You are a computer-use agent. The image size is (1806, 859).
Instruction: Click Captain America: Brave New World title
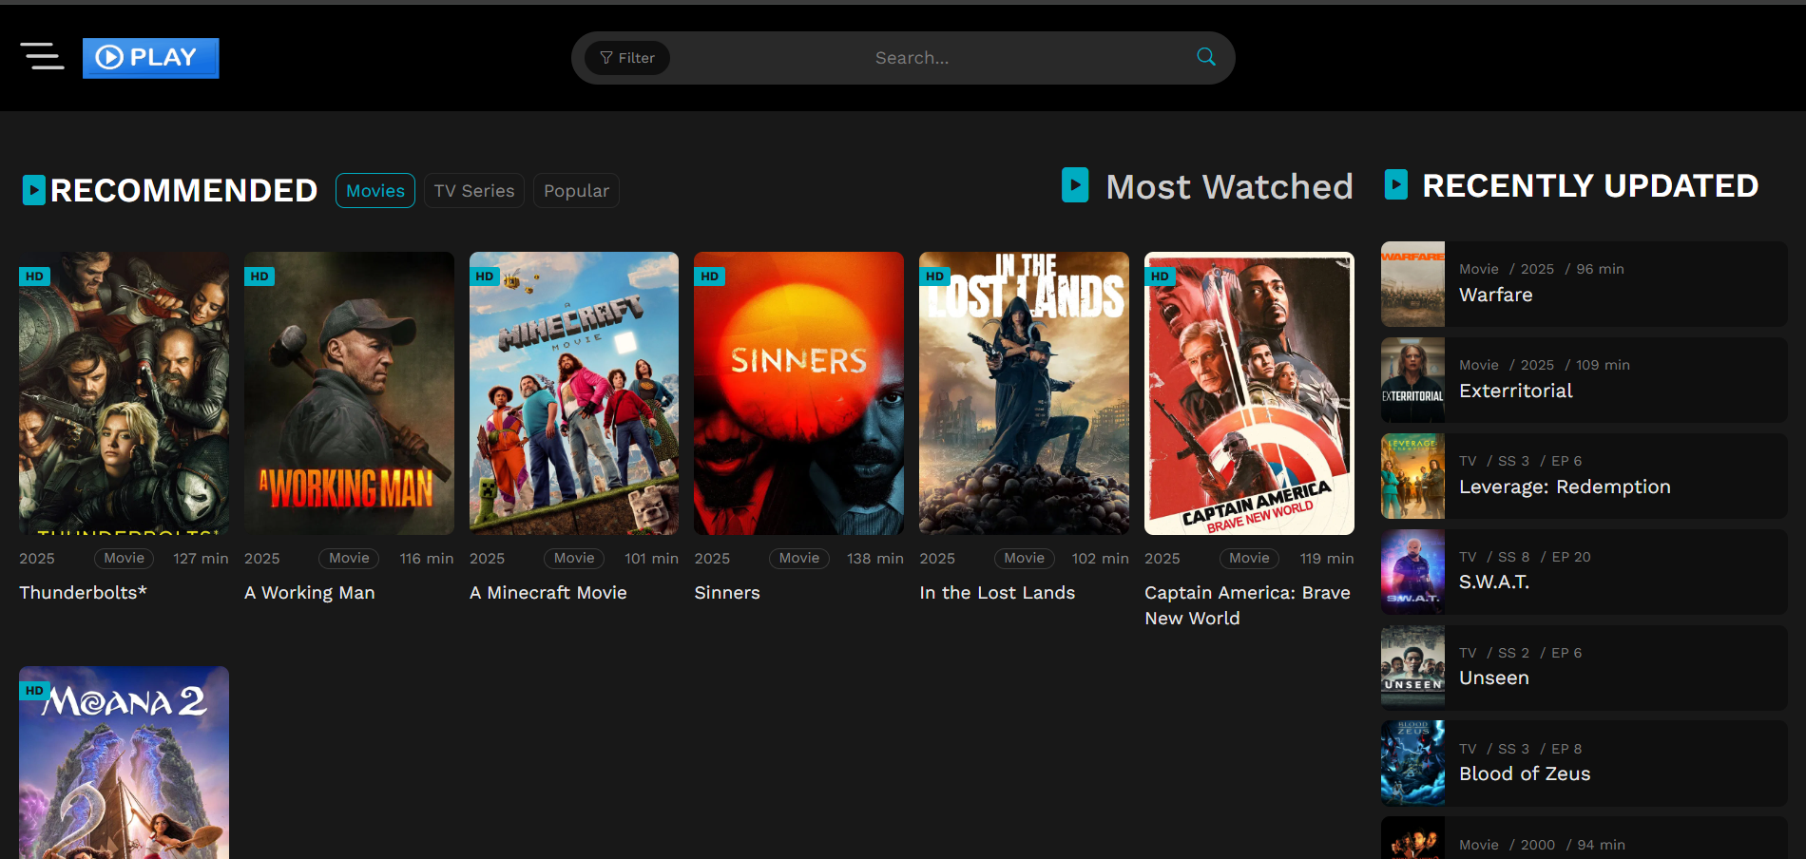tap(1247, 605)
